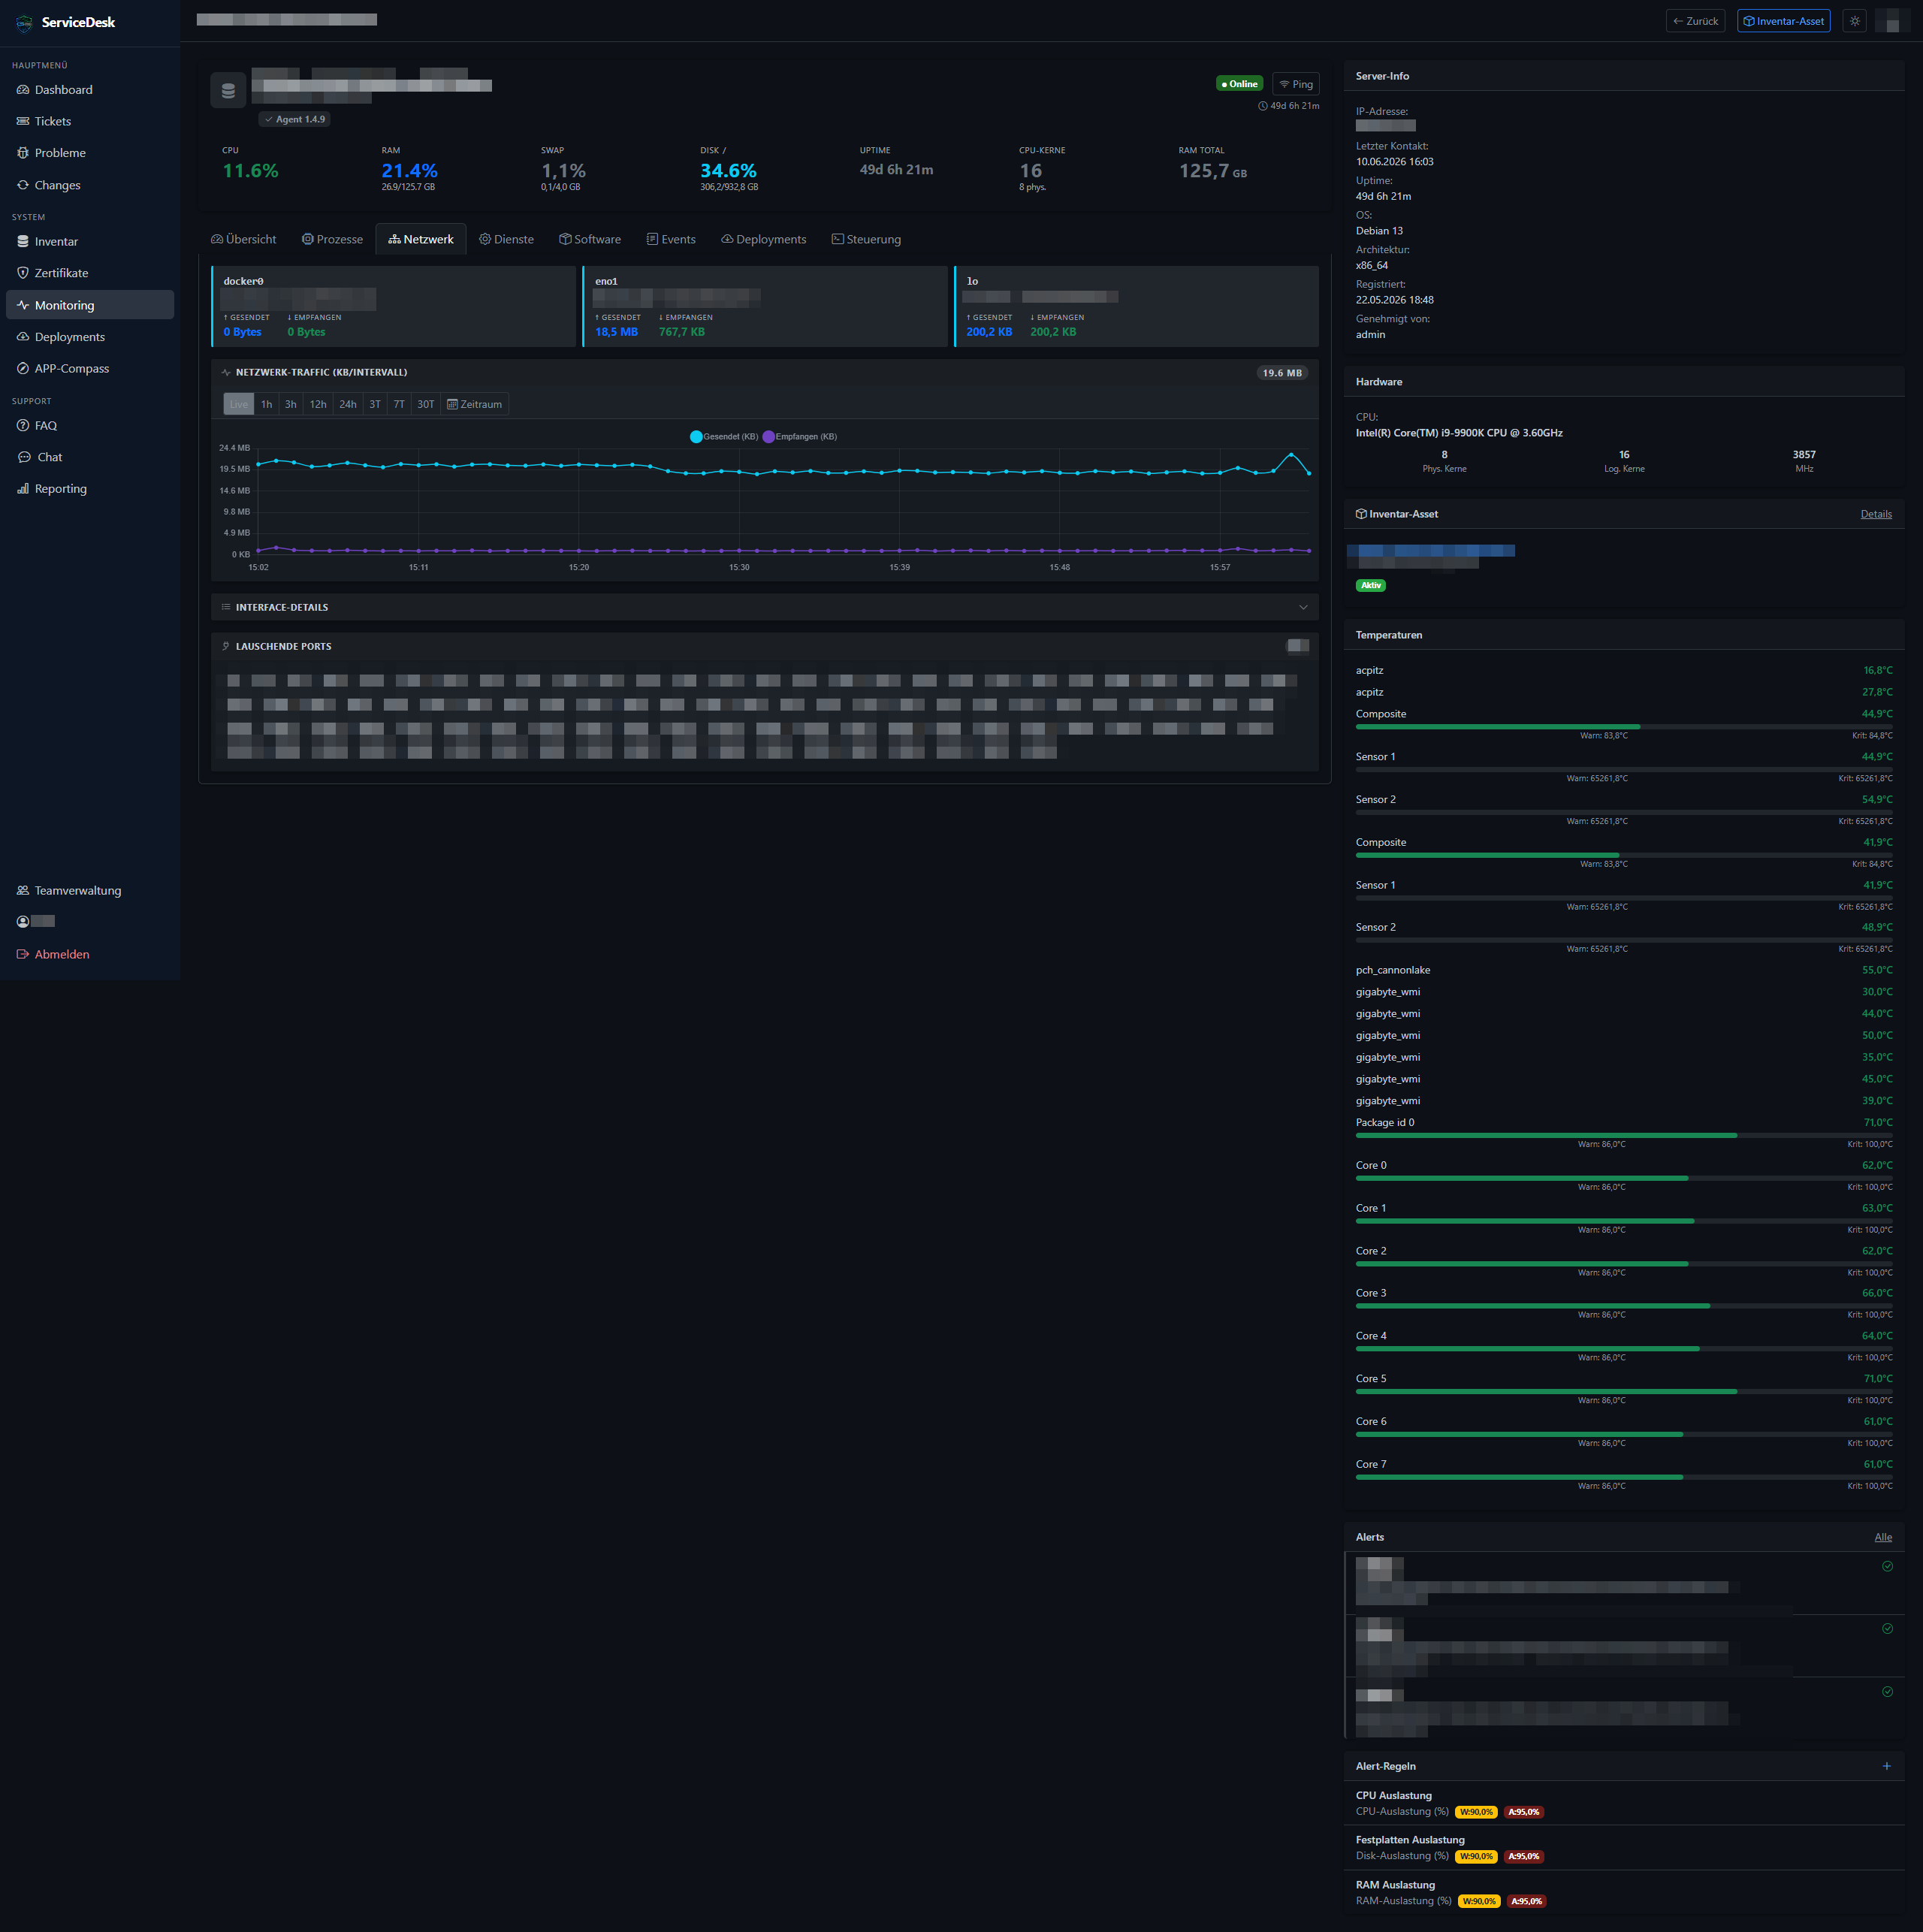Open the Zeitraum date range picker

coord(474,405)
